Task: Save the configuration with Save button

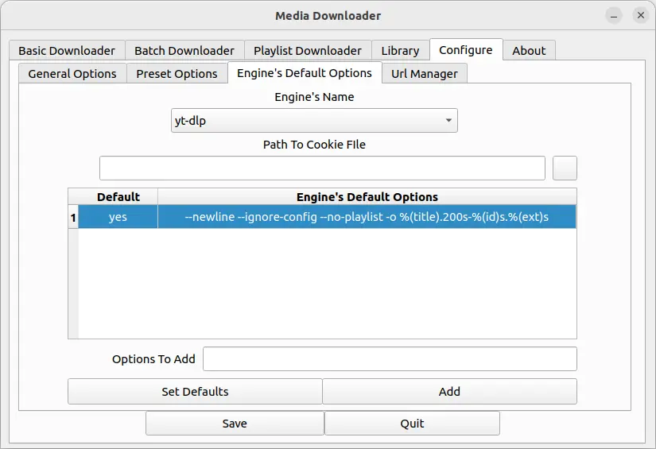Action: 235,423
